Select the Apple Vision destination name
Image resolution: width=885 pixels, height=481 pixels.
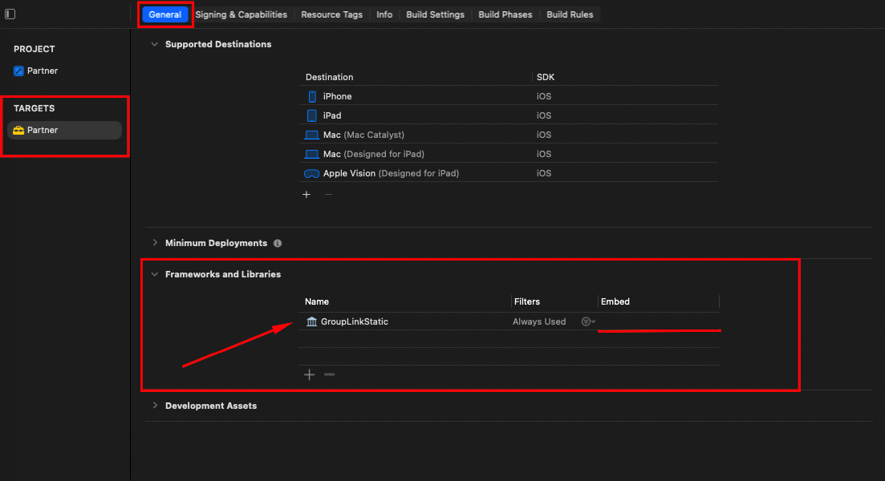tap(391, 173)
